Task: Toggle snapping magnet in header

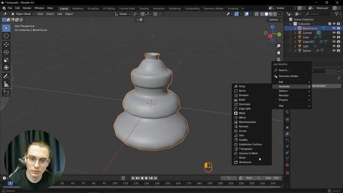Action: [143, 14]
